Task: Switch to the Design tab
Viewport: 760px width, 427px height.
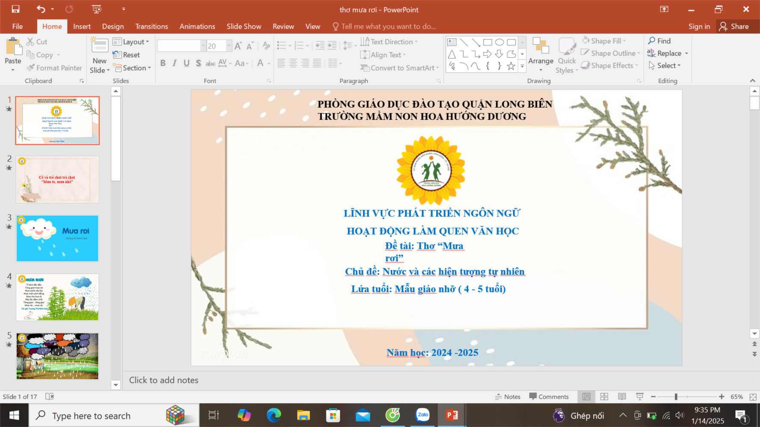Action: pyautogui.click(x=113, y=26)
